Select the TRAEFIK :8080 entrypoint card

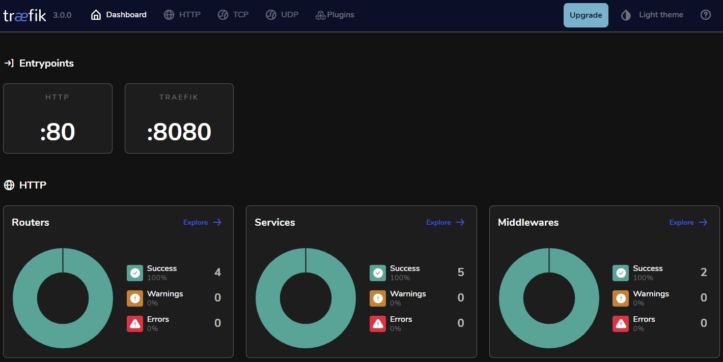pyautogui.click(x=179, y=118)
